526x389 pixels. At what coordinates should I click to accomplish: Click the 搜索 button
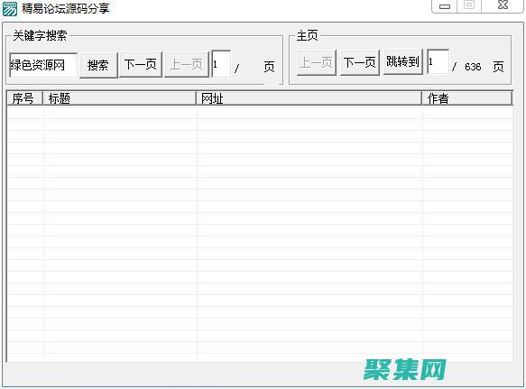pyautogui.click(x=98, y=65)
